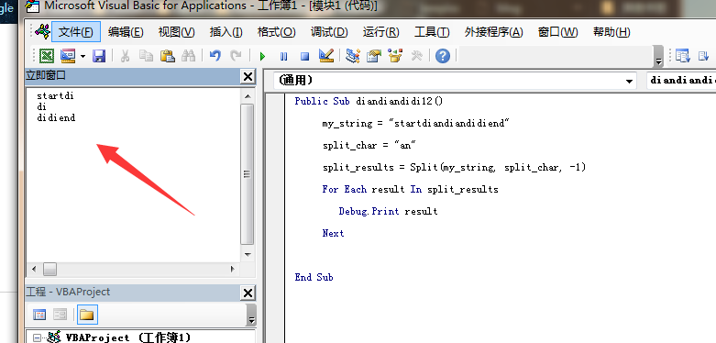Screen dimensions: 716x343
Task: Run the macro with the green play icon
Action: click(262, 57)
